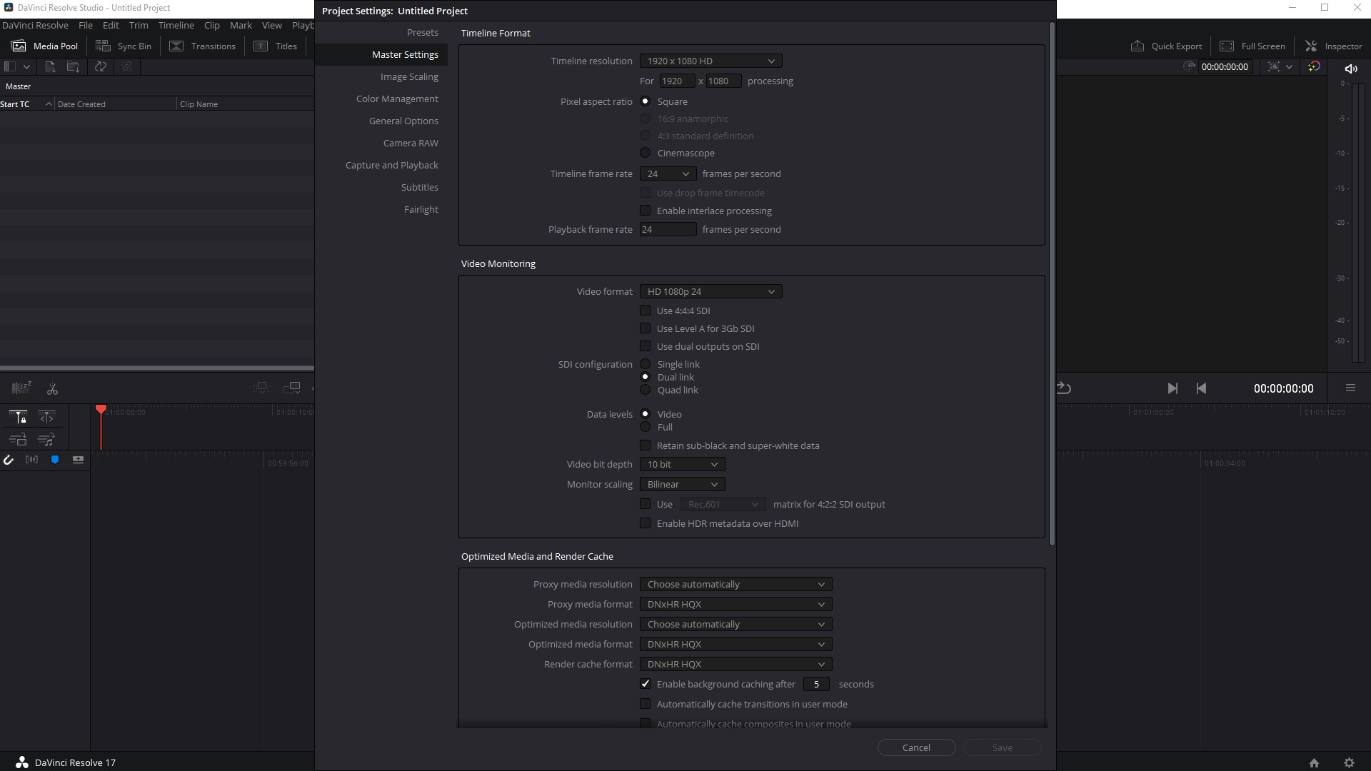1371x771 pixels.
Task: Click the blade edit tool icon
Action: tap(52, 388)
